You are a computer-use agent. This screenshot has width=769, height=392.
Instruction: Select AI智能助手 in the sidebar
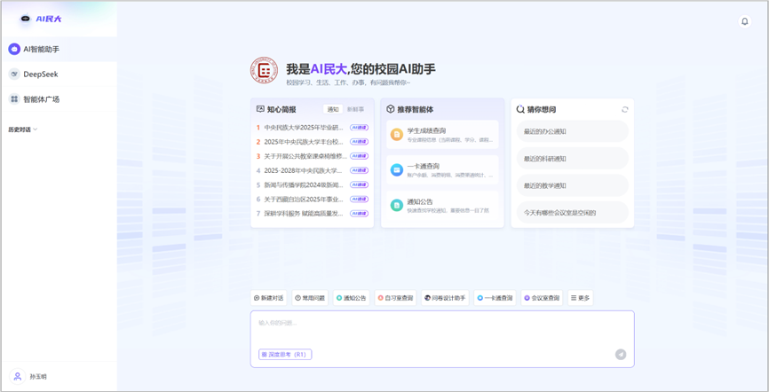coord(59,49)
